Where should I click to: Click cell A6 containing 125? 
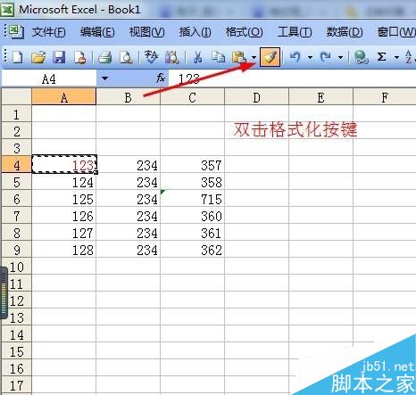[x=64, y=198]
